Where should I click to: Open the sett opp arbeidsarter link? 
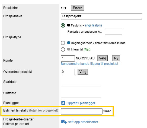(x=83, y=122)
